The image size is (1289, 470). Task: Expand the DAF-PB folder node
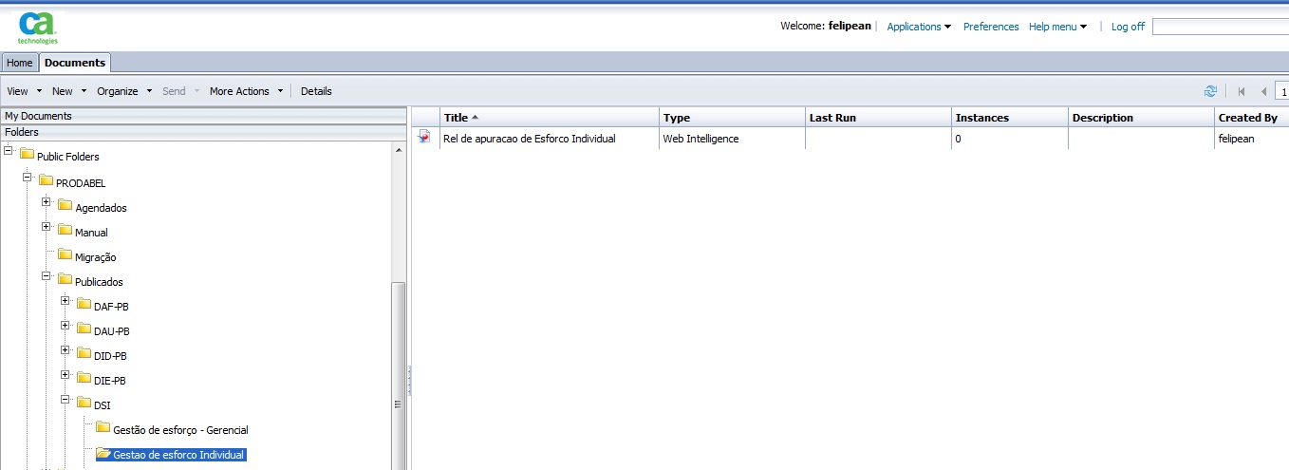65,301
